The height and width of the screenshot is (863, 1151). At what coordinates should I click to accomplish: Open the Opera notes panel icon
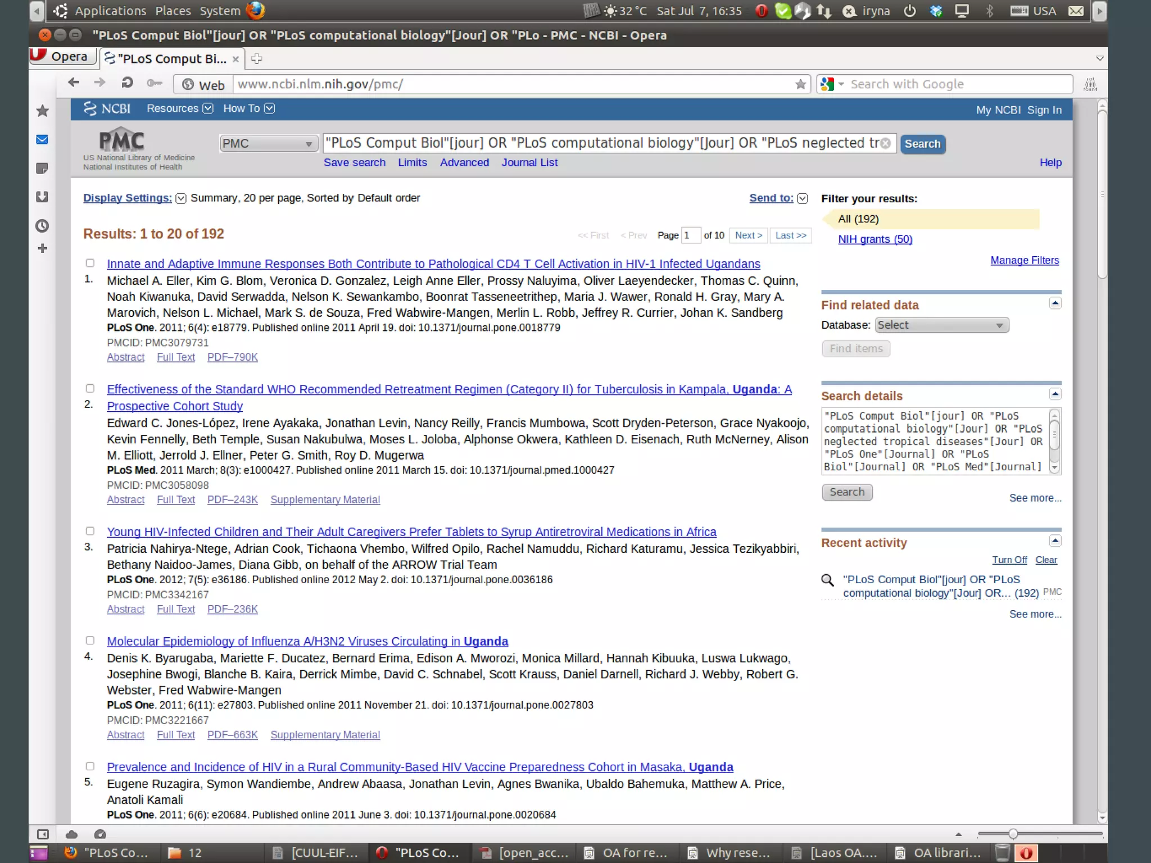pos(42,168)
